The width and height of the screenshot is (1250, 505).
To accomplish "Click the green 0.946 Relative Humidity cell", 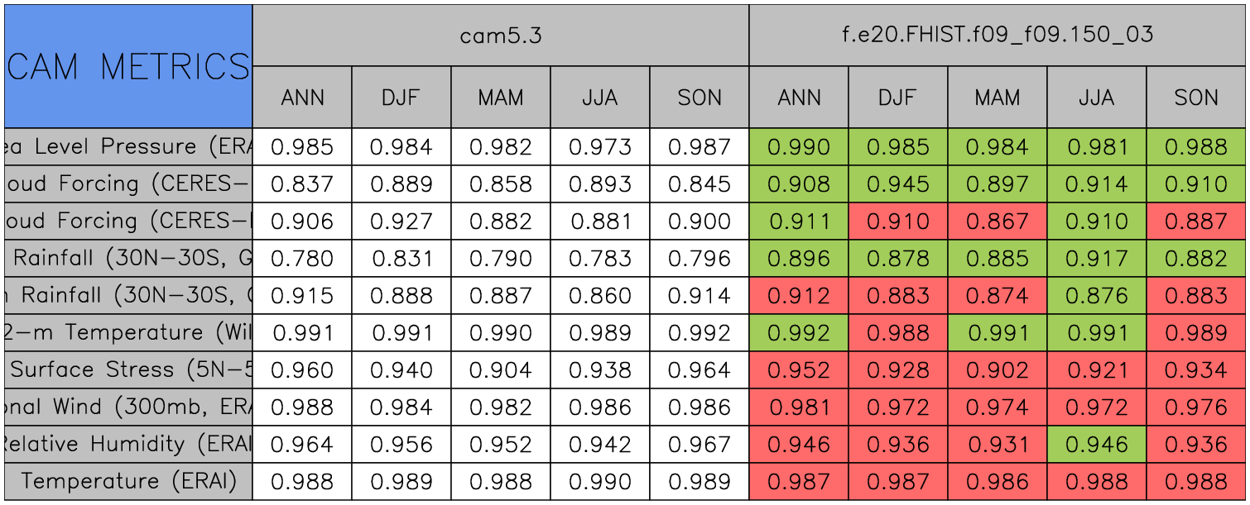I will click(1096, 445).
